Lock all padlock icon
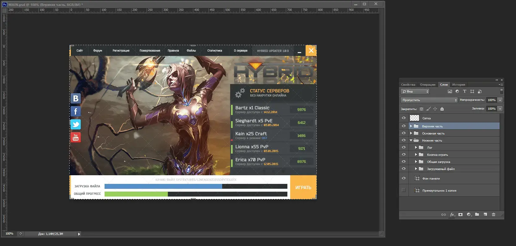Image resolution: width=516 pixels, height=246 pixels. [x=442, y=109]
